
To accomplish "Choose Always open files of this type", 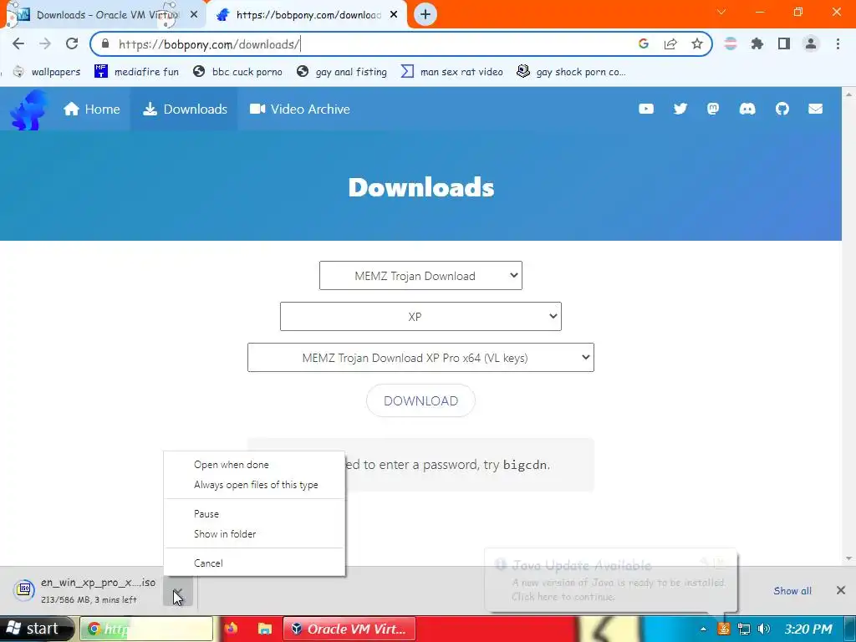I will click(255, 485).
